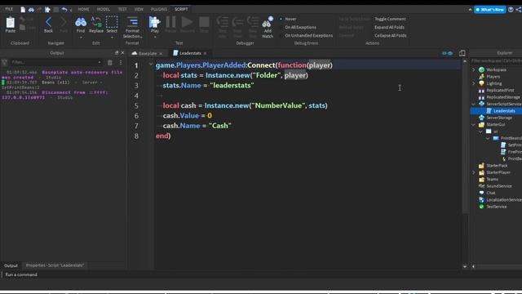The image size is (522, 294).
Task: Switch to the MODEL ribbon tab
Action: click(x=104, y=9)
